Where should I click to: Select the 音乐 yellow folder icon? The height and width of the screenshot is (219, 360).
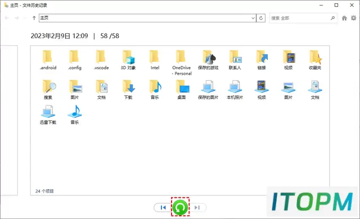155,90
